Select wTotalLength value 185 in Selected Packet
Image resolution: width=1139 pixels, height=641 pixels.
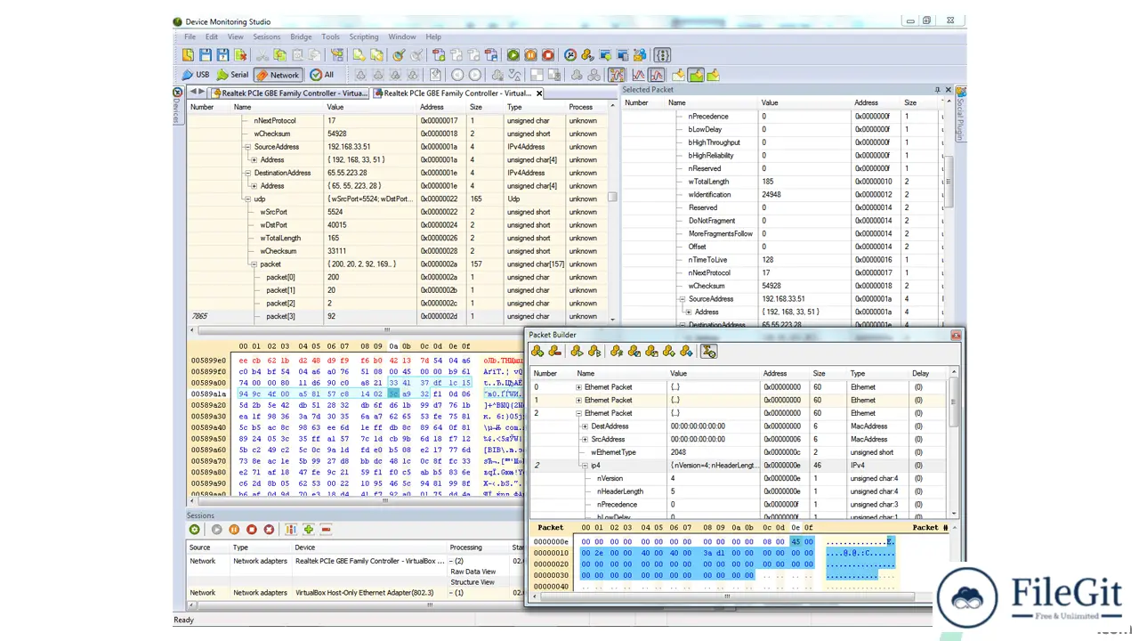768,182
